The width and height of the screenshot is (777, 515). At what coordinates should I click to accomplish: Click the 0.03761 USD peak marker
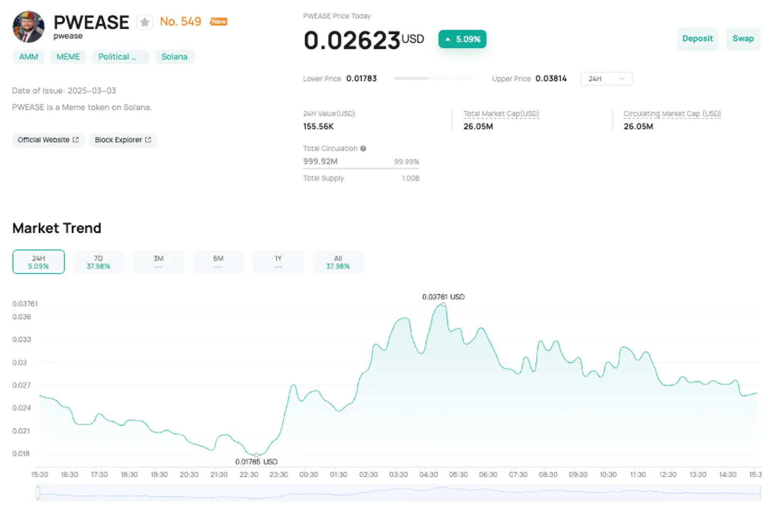tap(443, 305)
